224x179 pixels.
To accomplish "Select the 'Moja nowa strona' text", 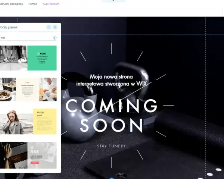I will tap(111, 80).
